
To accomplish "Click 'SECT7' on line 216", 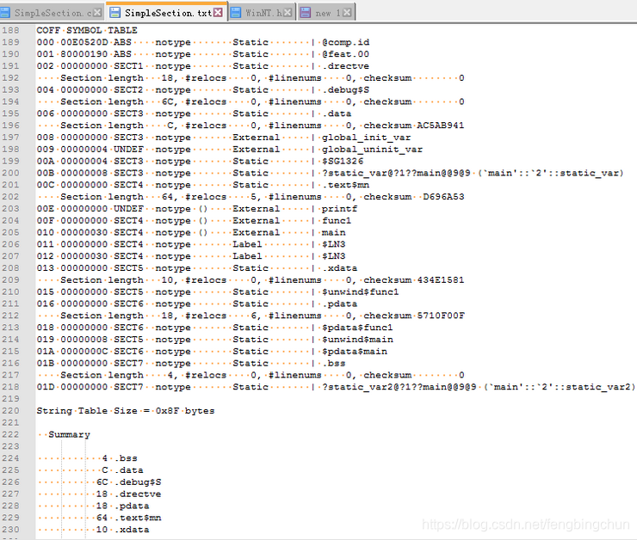I will 128,363.
